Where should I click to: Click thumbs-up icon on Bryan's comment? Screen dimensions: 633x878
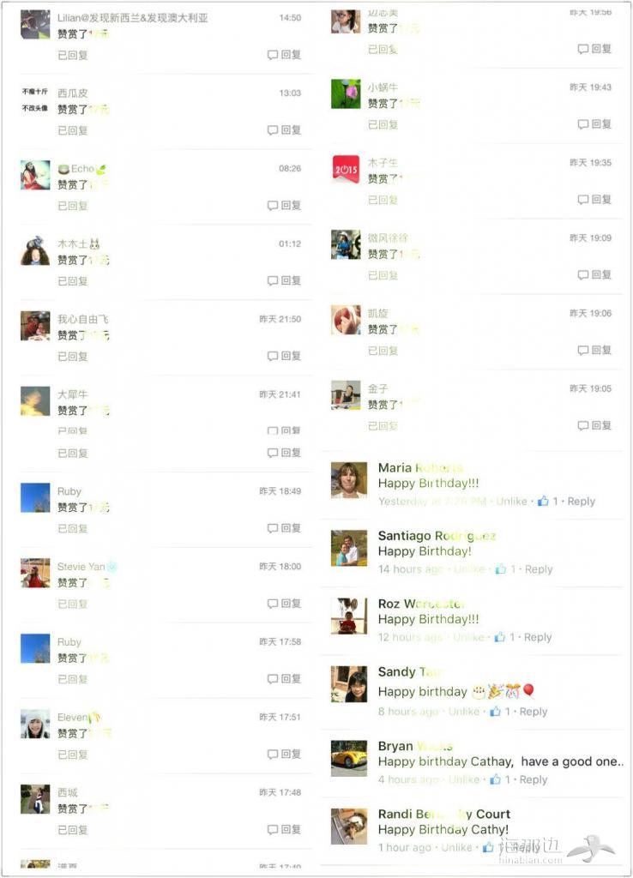pyautogui.click(x=495, y=779)
